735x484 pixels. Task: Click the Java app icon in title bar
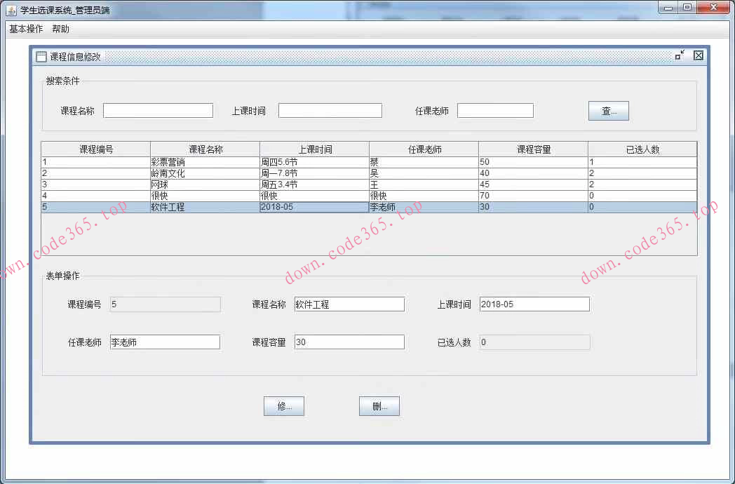pyautogui.click(x=11, y=10)
